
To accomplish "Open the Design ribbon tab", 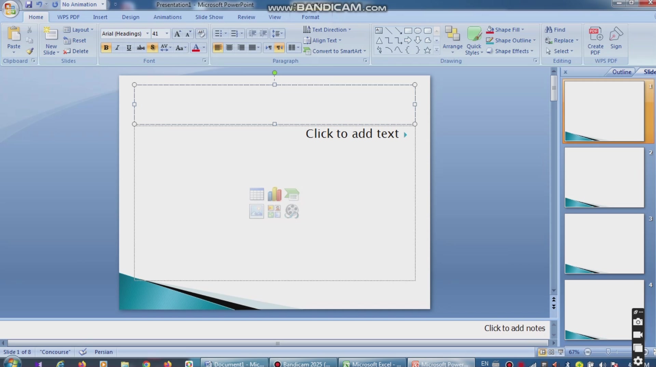I will 131,17.
